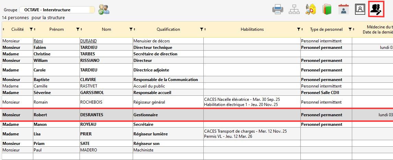Click the edit persons icon highlighted in red
The image size is (393, 160).
point(376,9)
